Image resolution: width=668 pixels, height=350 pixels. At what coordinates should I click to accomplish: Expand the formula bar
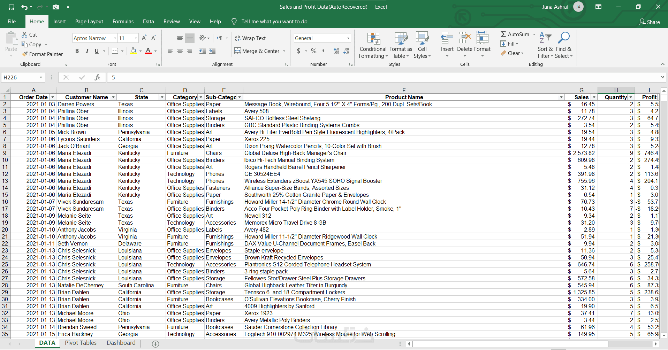pyautogui.click(x=662, y=77)
